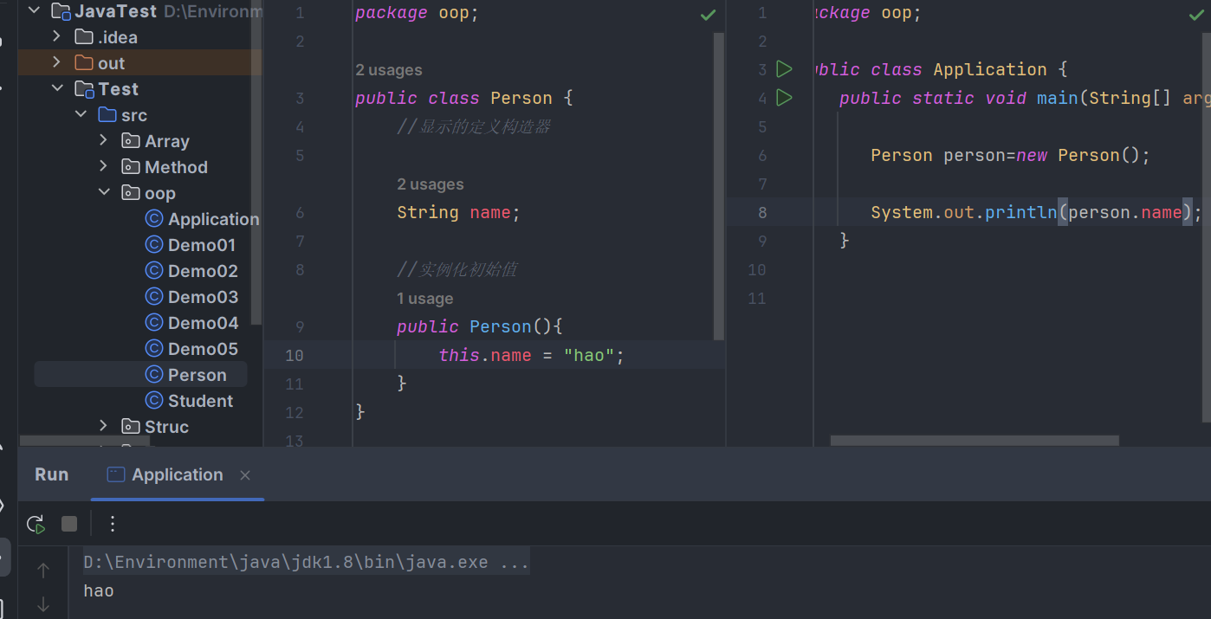Click run gutter icon beside class Application

pyautogui.click(x=785, y=69)
